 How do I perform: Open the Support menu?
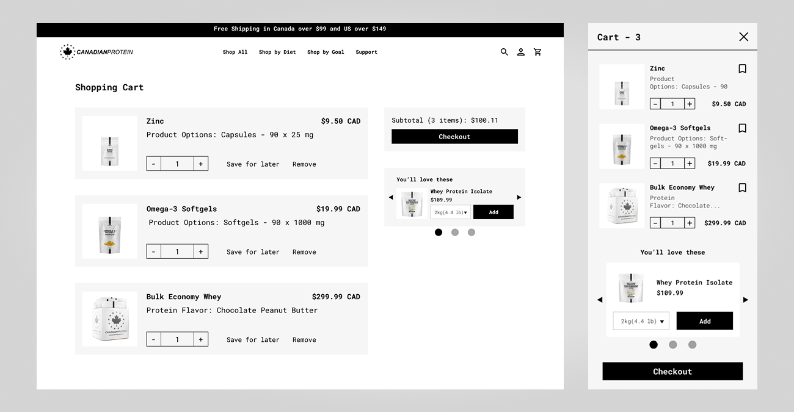(366, 52)
